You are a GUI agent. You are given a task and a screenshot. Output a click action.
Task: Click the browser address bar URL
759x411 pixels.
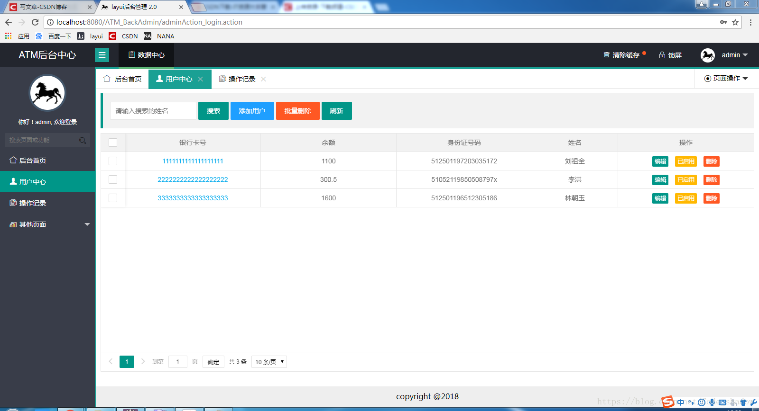[149, 22]
